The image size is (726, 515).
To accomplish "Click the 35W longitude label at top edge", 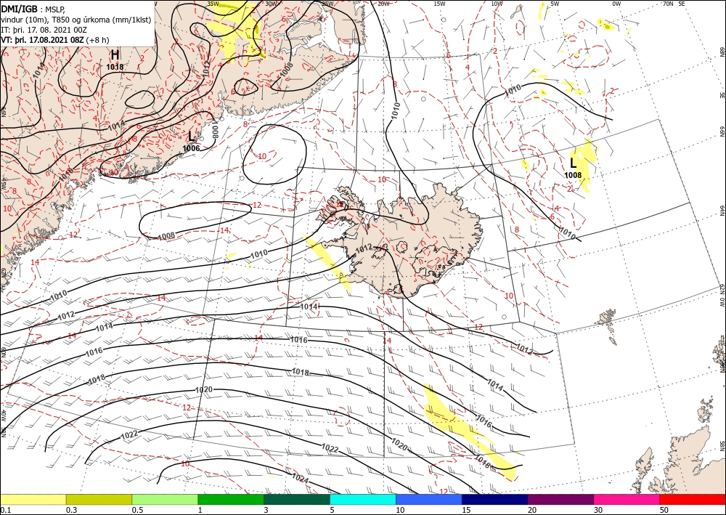I will [x=213, y=4].
